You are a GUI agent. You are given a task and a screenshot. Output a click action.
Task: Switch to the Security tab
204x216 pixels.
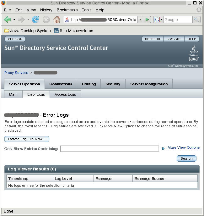point(113,84)
